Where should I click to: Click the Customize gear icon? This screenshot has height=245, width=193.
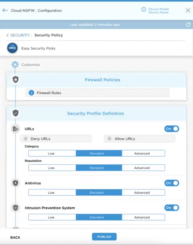point(15,64)
